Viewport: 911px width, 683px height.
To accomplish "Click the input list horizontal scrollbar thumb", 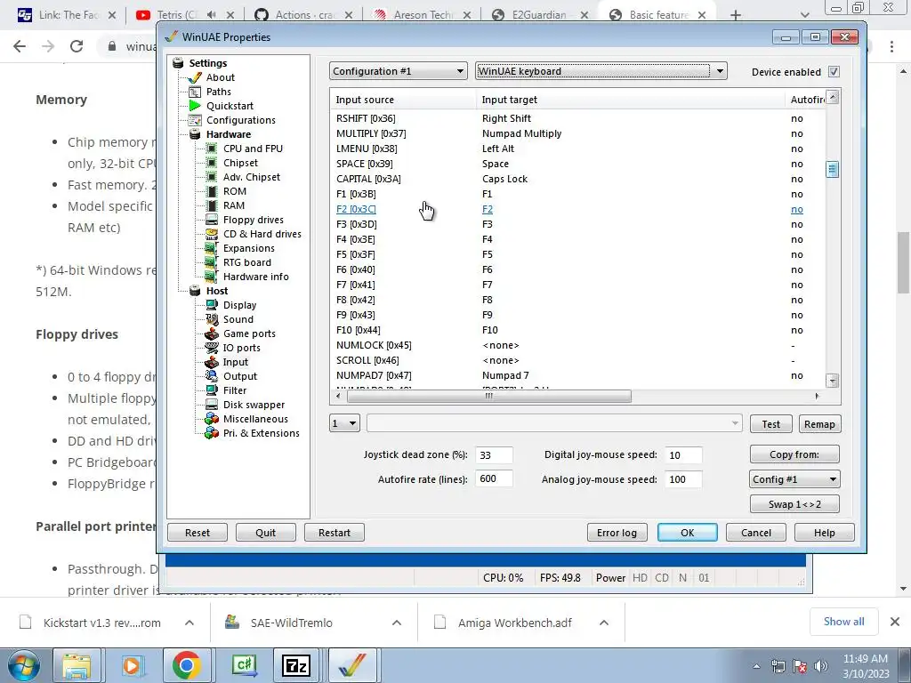I will [x=488, y=396].
